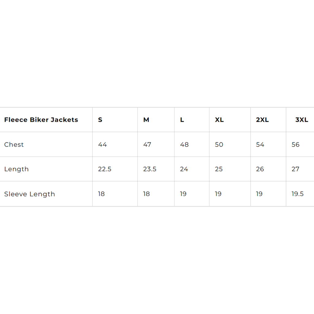Select the M size column header
314x314 pixels.
[x=146, y=120]
